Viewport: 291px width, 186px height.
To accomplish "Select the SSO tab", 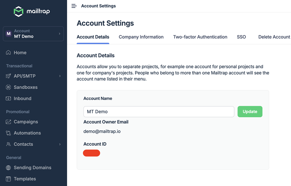I will [x=241, y=37].
